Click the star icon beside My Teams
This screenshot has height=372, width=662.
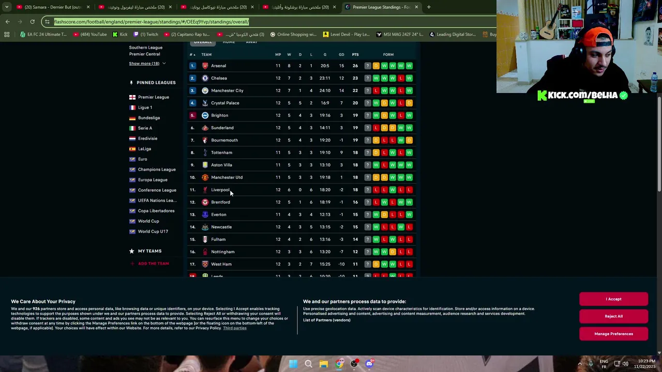131,251
